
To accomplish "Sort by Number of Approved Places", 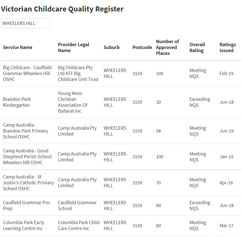I will tap(167, 47).
